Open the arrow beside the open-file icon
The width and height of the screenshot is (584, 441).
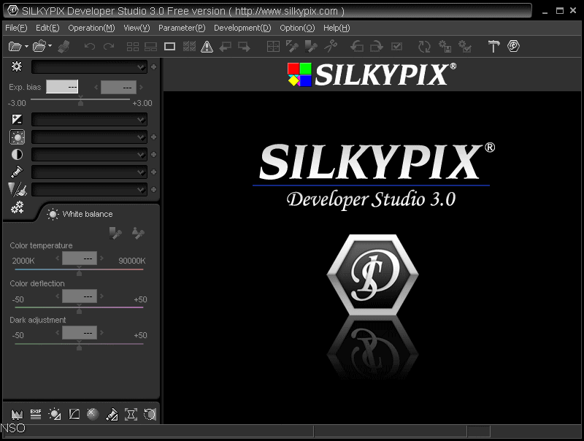coord(26,47)
